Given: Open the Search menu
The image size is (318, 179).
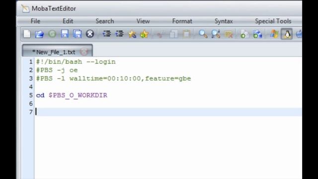Looking at the screenshot, I should (105, 21).
